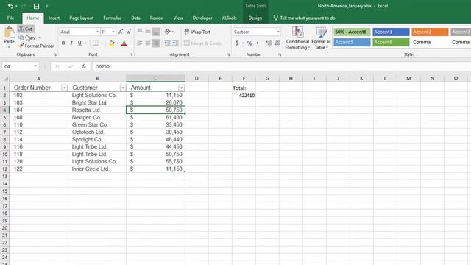Click the Fill Color bucket icon
471x265 pixels.
pos(112,43)
